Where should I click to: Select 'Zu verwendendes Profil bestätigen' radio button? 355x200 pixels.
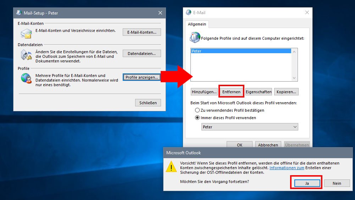(198, 110)
